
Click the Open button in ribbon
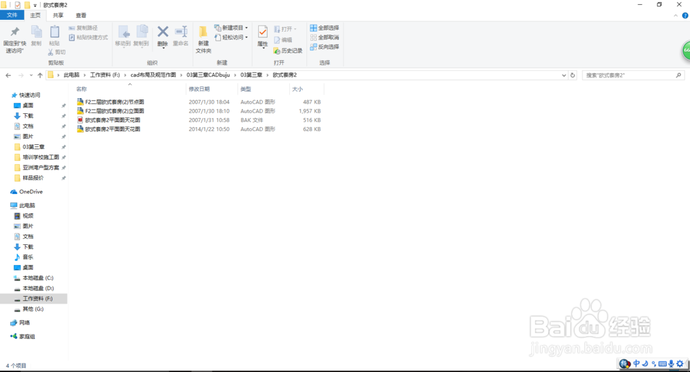point(285,29)
